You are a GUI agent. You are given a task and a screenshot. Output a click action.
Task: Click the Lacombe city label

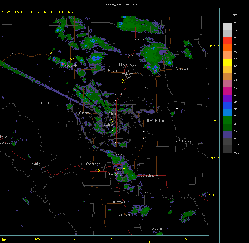130,55
